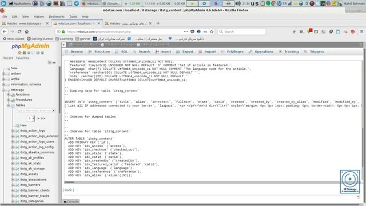
Task: Open Firefox Bookmarks menu
Action: coord(57,17)
